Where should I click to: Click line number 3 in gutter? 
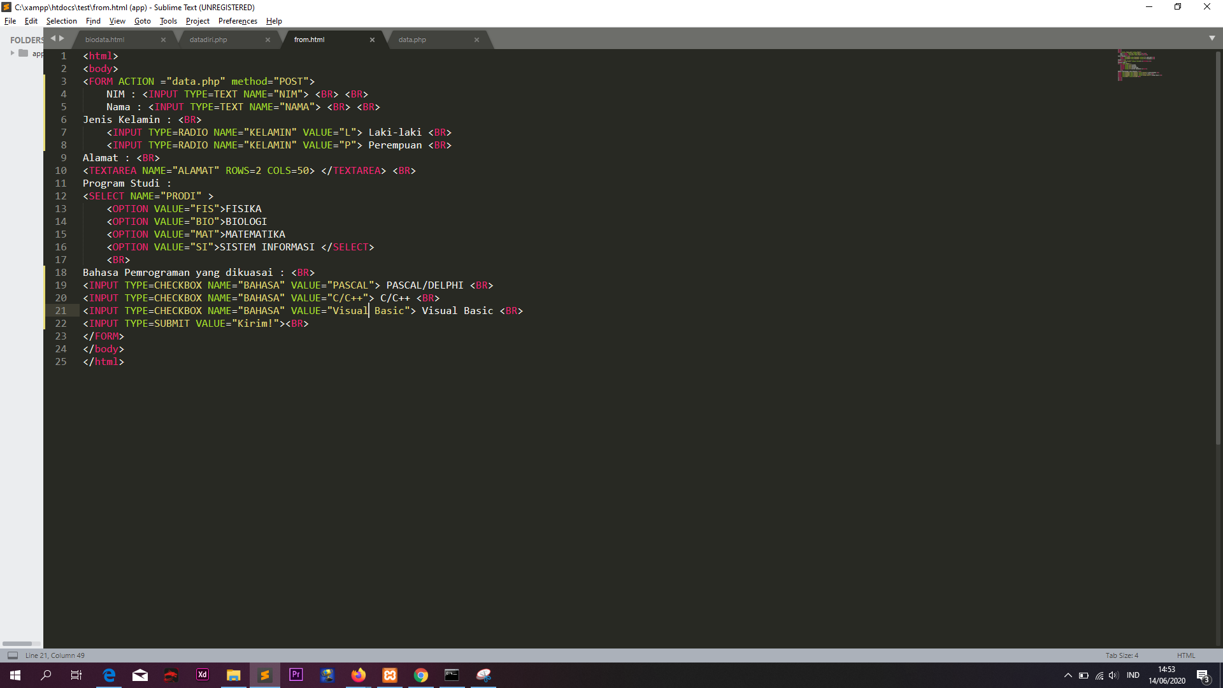[64, 82]
